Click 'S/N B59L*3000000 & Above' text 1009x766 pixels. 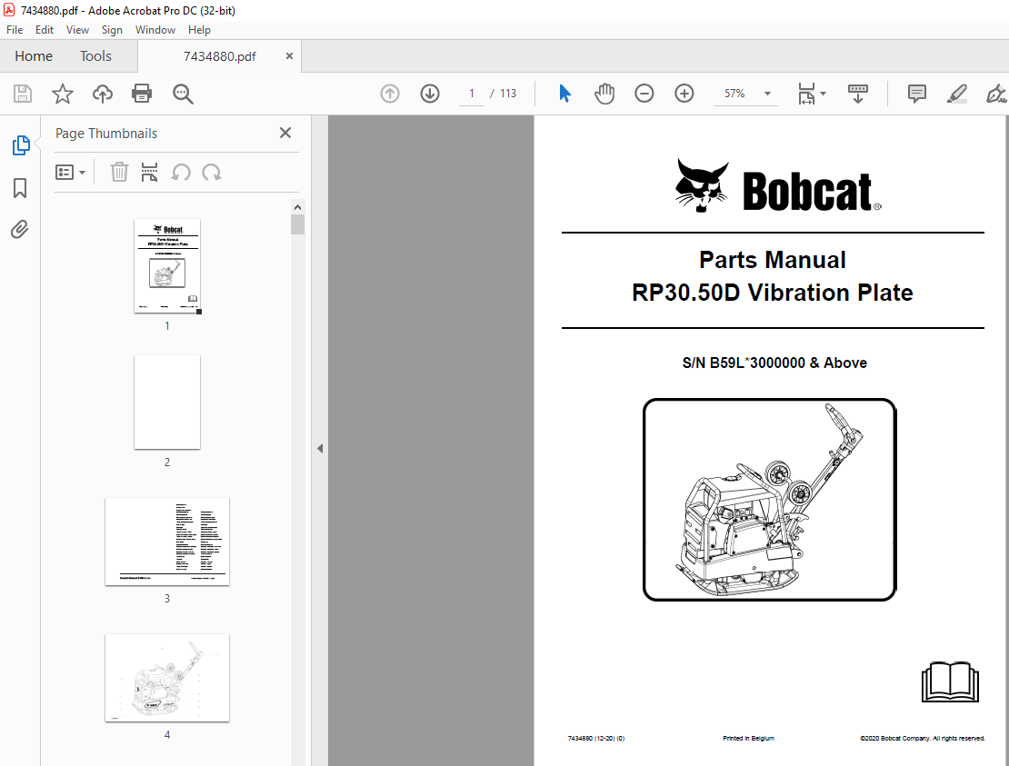(774, 363)
